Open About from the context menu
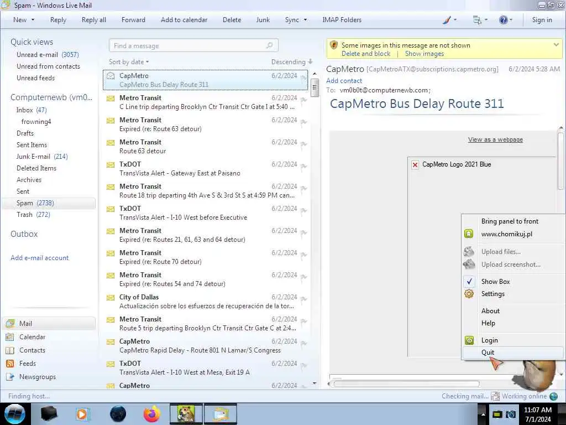Image resolution: width=566 pixels, height=425 pixels. (x=490, y=311)
